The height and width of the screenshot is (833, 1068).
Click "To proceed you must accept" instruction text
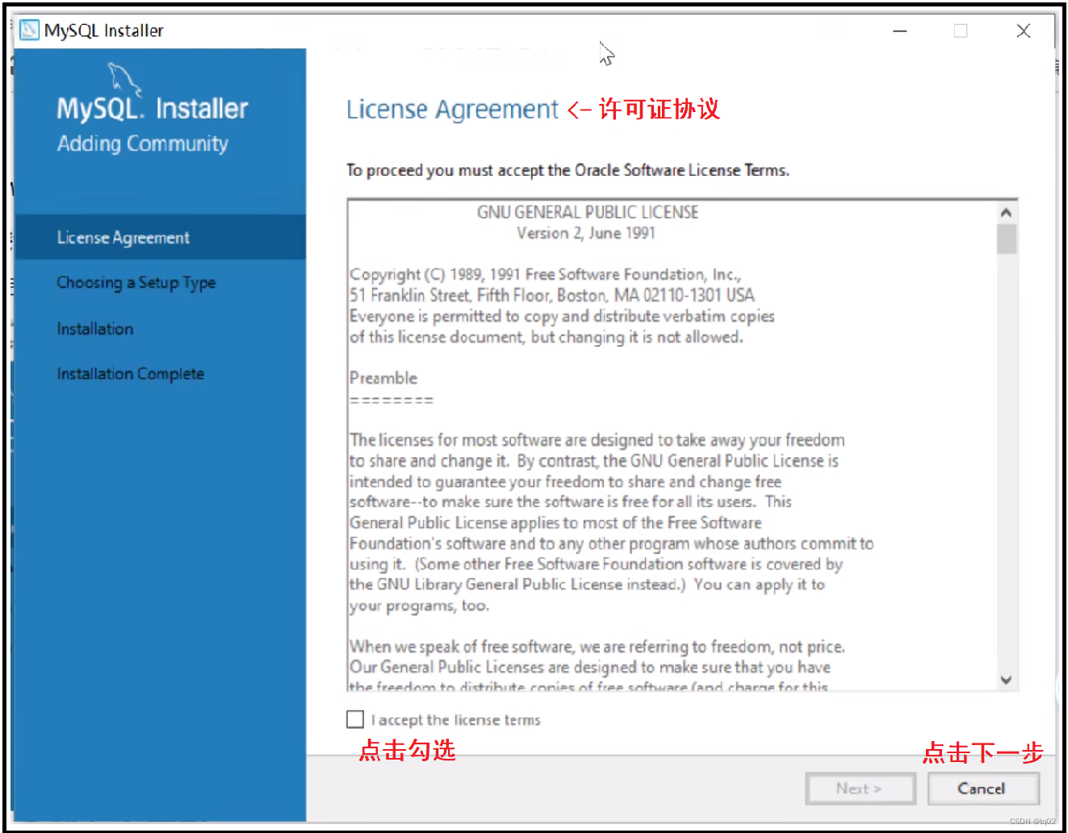coord(568,170)
